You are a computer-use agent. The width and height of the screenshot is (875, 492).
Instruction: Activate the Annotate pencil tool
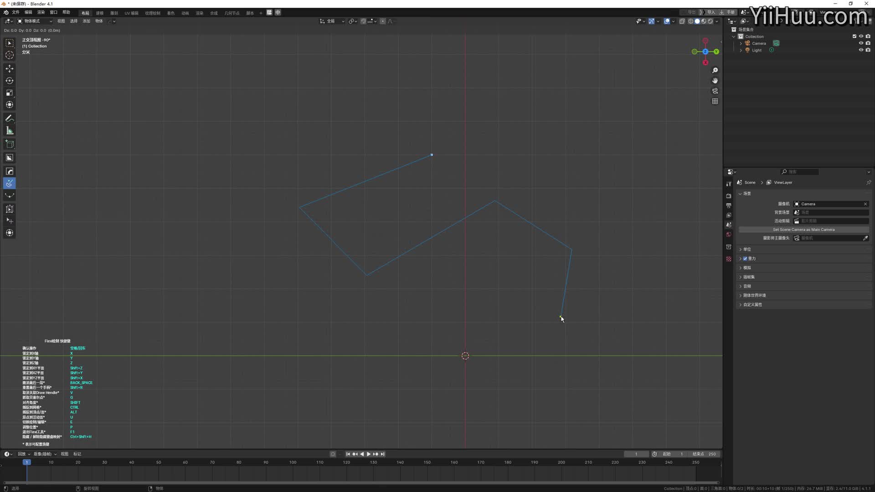pyautogui.click(x=10, y=118)
